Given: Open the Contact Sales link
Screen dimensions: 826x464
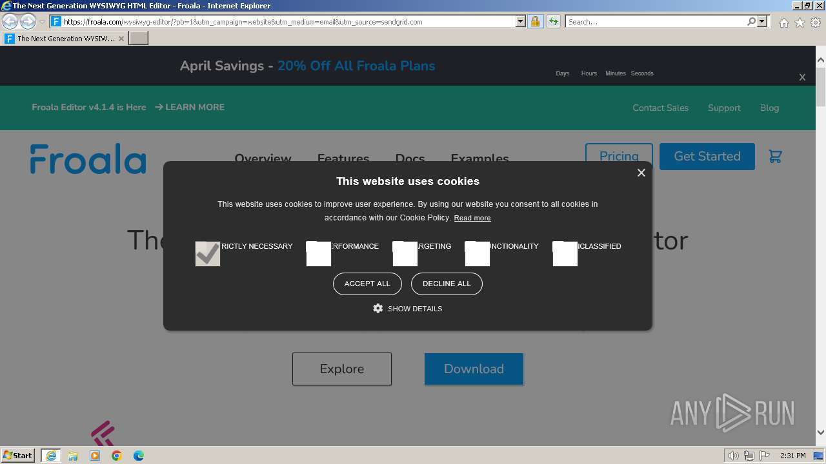Looking at the screenshot, I should click(x=660, y=108).
